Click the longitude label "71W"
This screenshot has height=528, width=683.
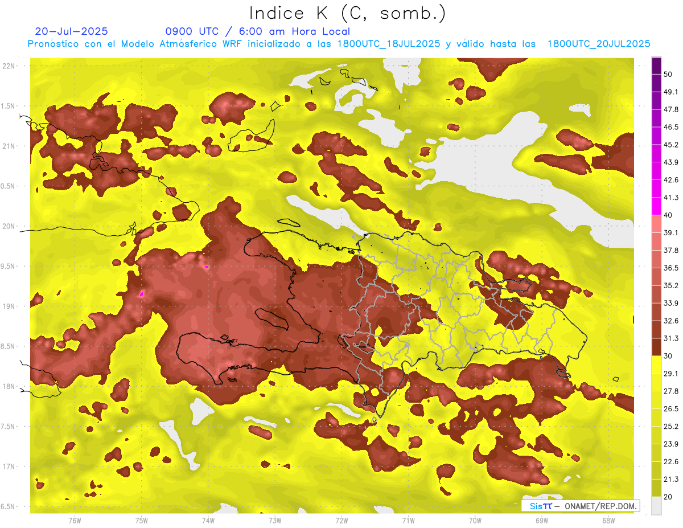(408, 521)
